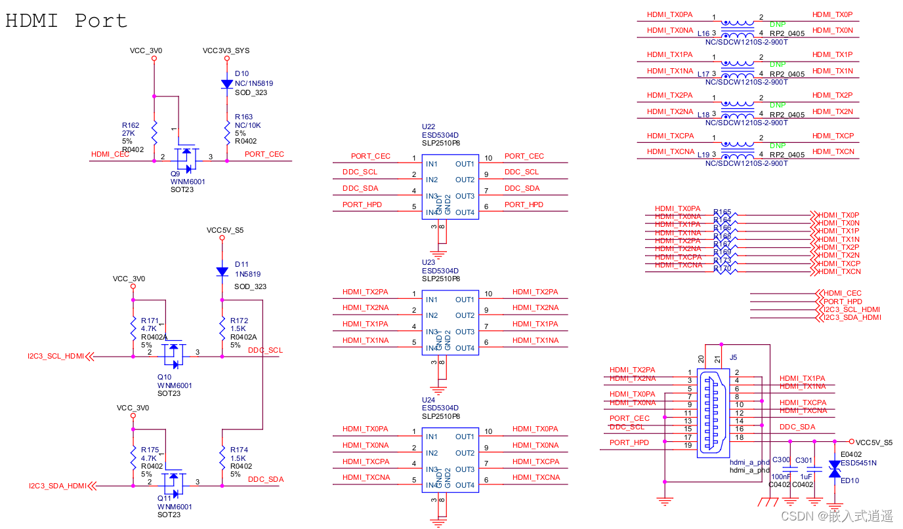Screen dimensions: 903x529
Task: Select the 'NC/10K' value of R163
Action: 248,125
